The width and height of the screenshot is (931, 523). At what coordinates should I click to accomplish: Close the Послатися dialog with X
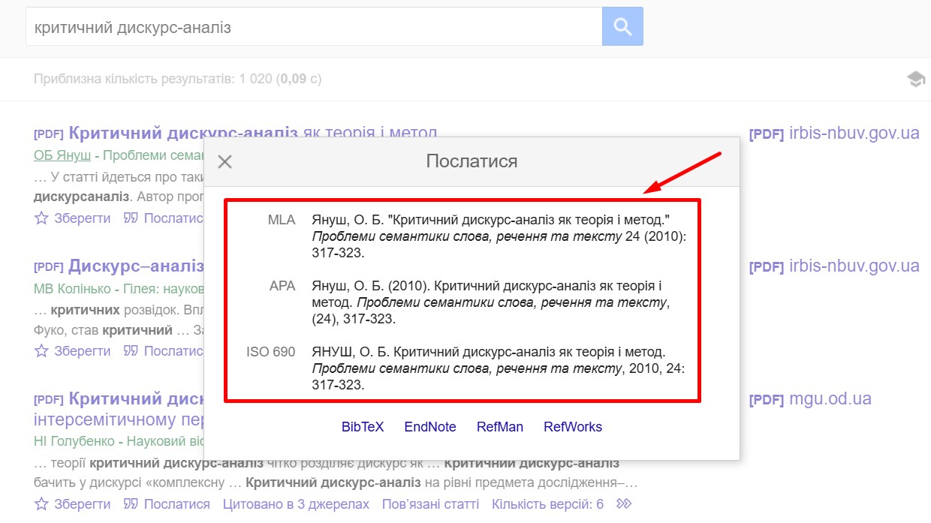point(224,162)
